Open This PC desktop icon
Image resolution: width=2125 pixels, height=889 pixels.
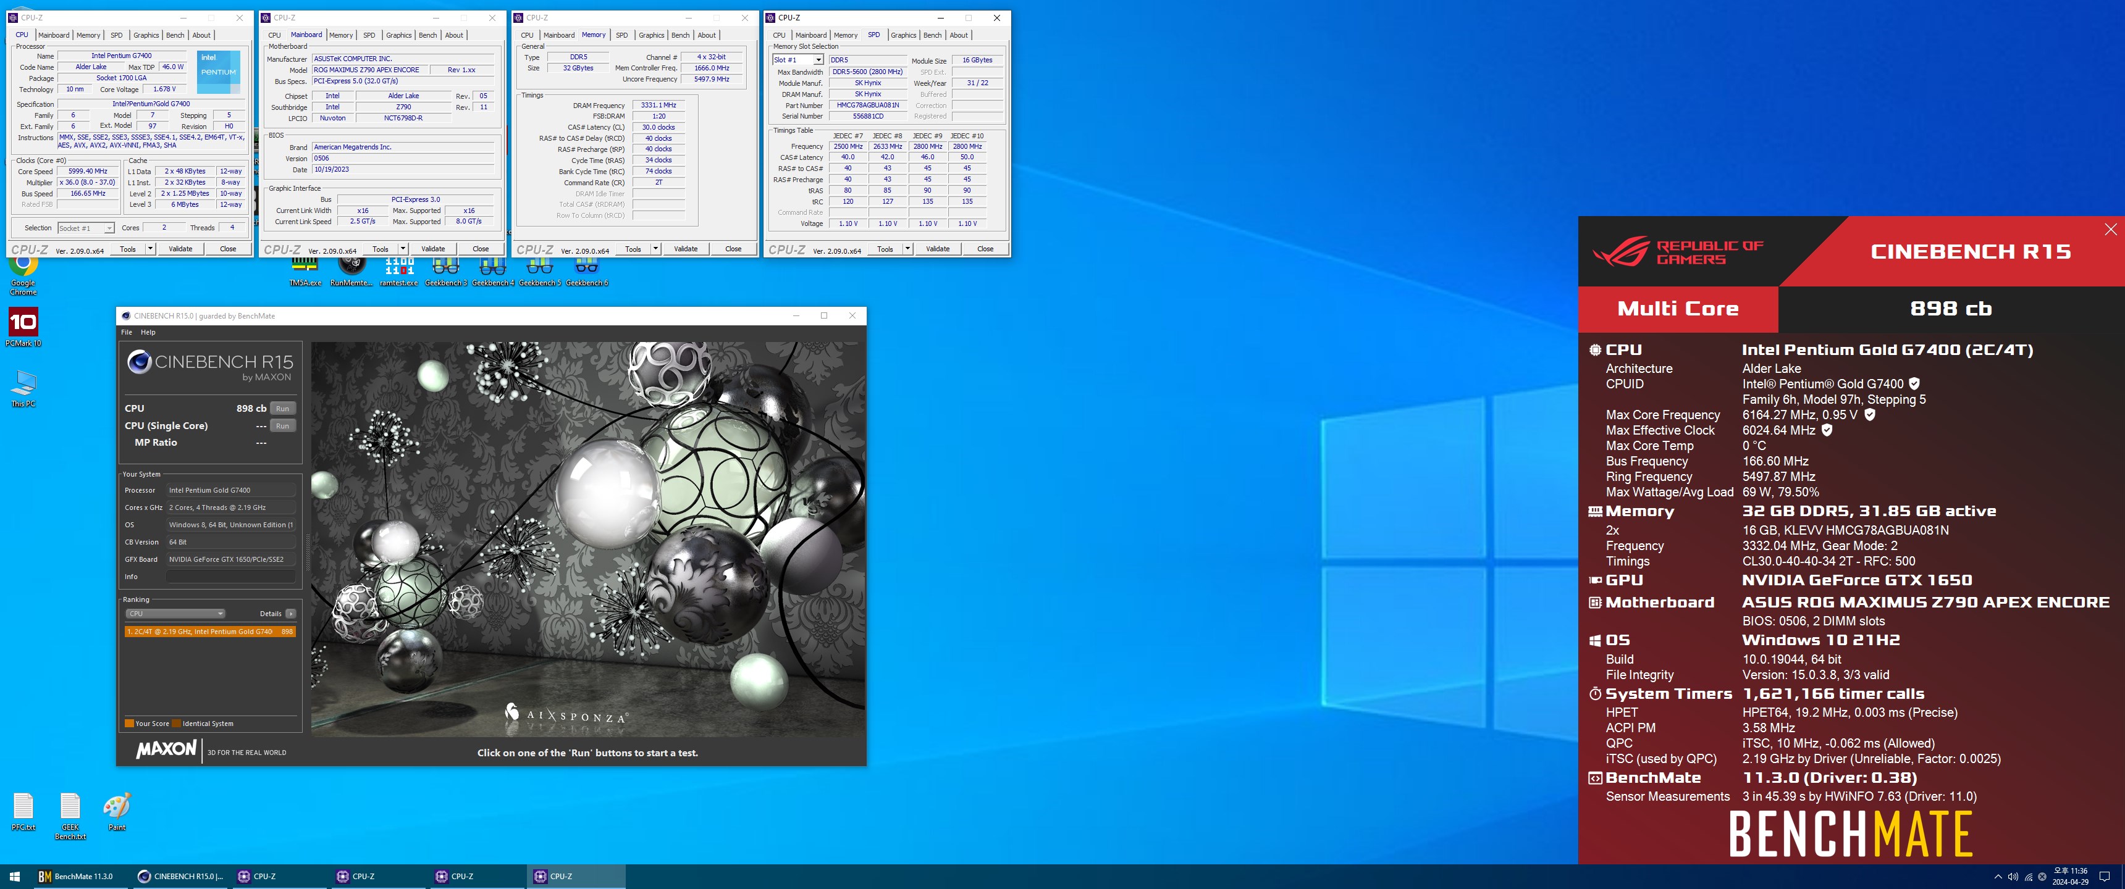click(x=23, y=388)
